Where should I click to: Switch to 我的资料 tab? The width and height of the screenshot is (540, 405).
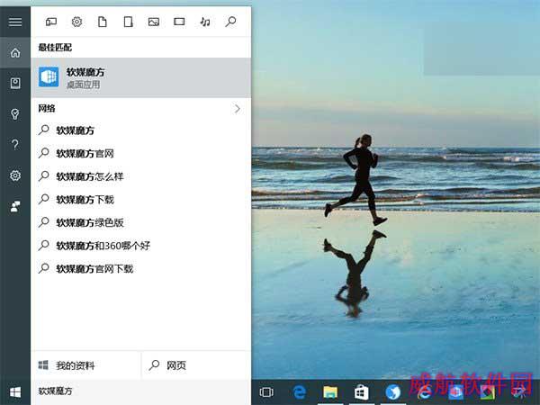pos(85,365)
